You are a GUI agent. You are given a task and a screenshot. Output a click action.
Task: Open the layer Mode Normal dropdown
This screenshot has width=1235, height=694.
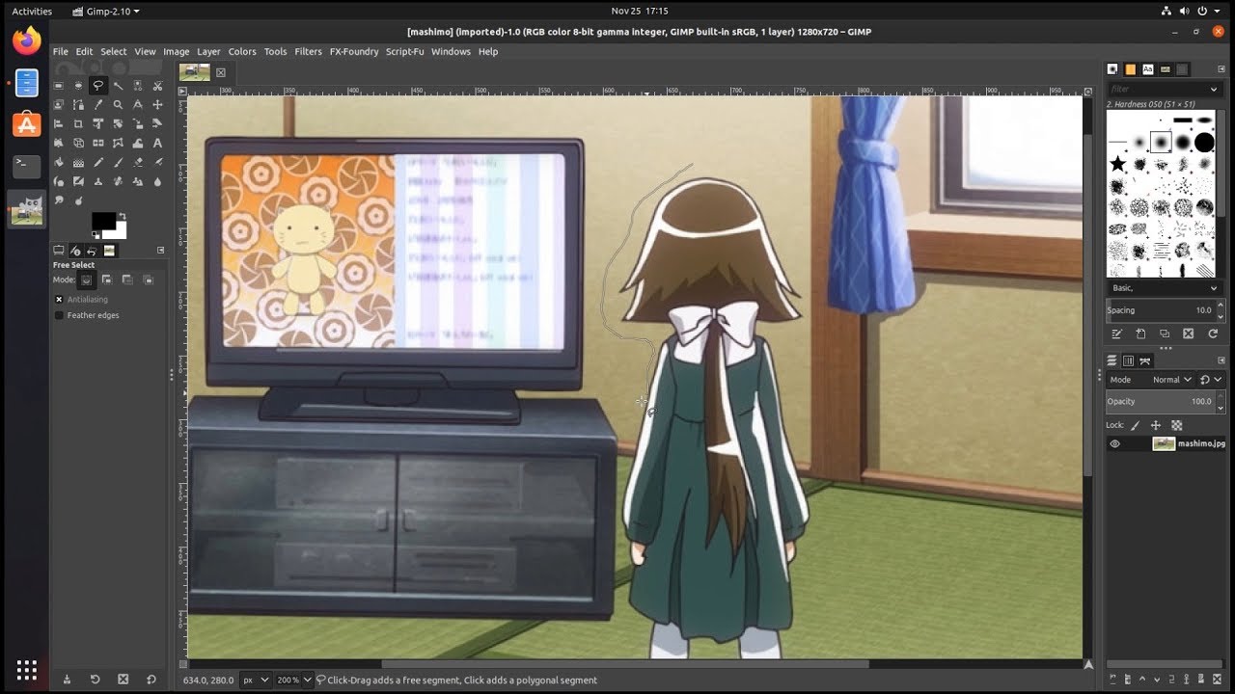[1151, 380]
